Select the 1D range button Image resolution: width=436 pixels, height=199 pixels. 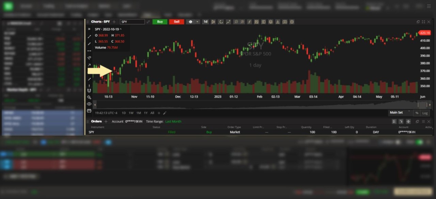124,113
